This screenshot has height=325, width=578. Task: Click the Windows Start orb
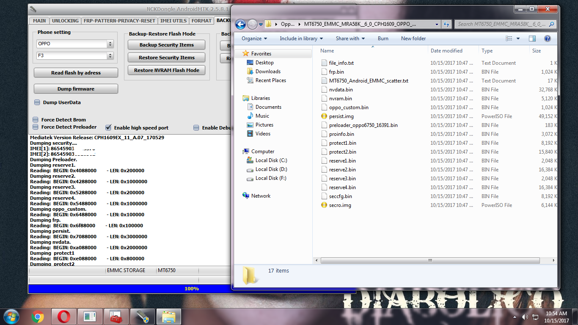[x=11, y=317]
